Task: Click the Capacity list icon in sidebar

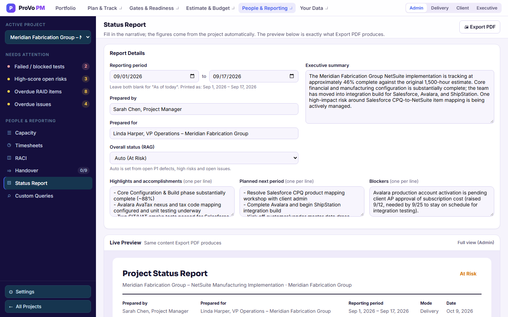Action: pyautogui.click(x=9, y=133)
